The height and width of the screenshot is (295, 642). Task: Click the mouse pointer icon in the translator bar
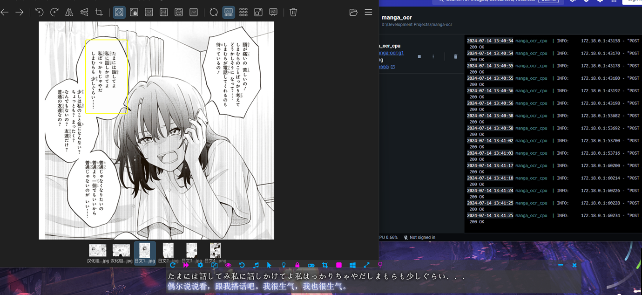(x=270, y=265)
